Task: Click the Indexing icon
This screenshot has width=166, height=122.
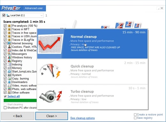Action: pos(9,64)
